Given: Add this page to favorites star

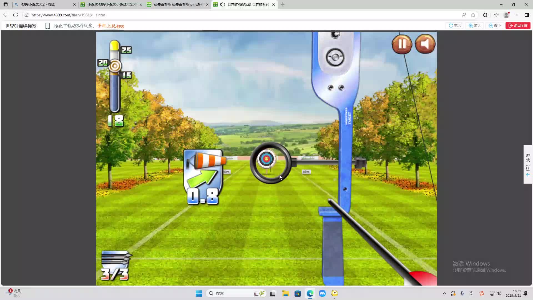Looking at the screenshot, I should pyautogui.click(x=473, y=15).
